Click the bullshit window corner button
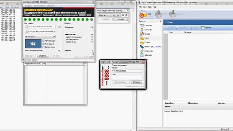The width and height of the screenshot is (233, 131). [127, 11]
